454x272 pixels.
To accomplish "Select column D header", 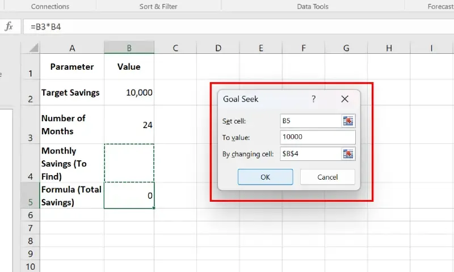I will pyautogui.click(x=218, y=48).
